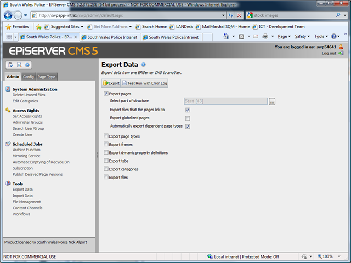The width and height of the screenshot is (351, 263).
Task: Click the view mode magnifier icon in EPiServer toolbar
Action: coord(18,65)
